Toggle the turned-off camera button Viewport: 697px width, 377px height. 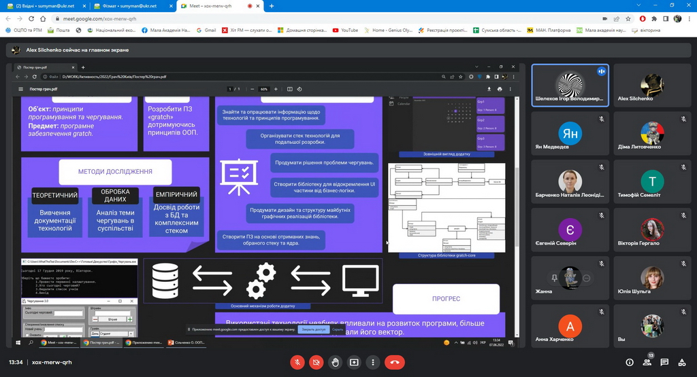(x=316, y=363)
